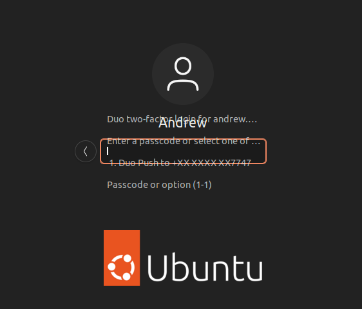This screenshot has height=309, width=362.
Task: Click the shoulders arc of the avatar icon
Action: (183, 85)
